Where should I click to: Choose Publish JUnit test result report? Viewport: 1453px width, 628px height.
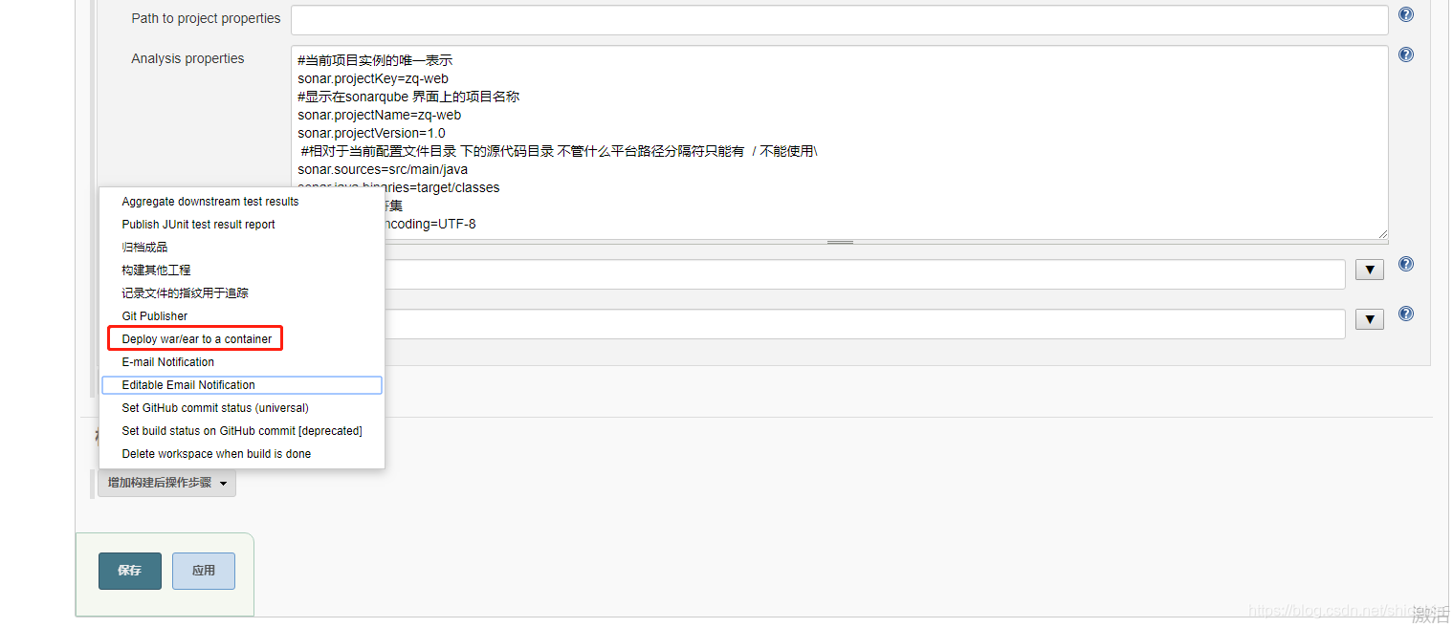pyautogui.click(x=198, y=224)
